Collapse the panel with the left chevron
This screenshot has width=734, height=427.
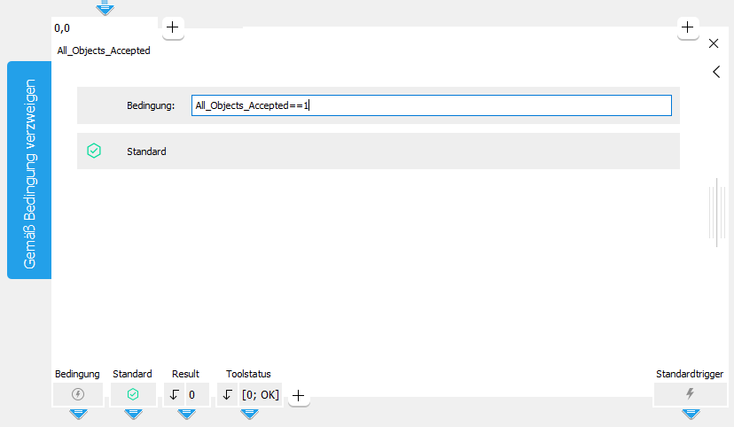[715, 72]
